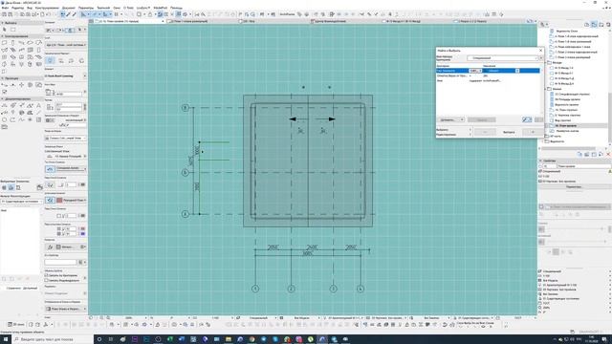The height and width of the screenshot is (344, 612).
Task: Toggle second checkbox under Info Box lower section
Action: click(47, 280)
